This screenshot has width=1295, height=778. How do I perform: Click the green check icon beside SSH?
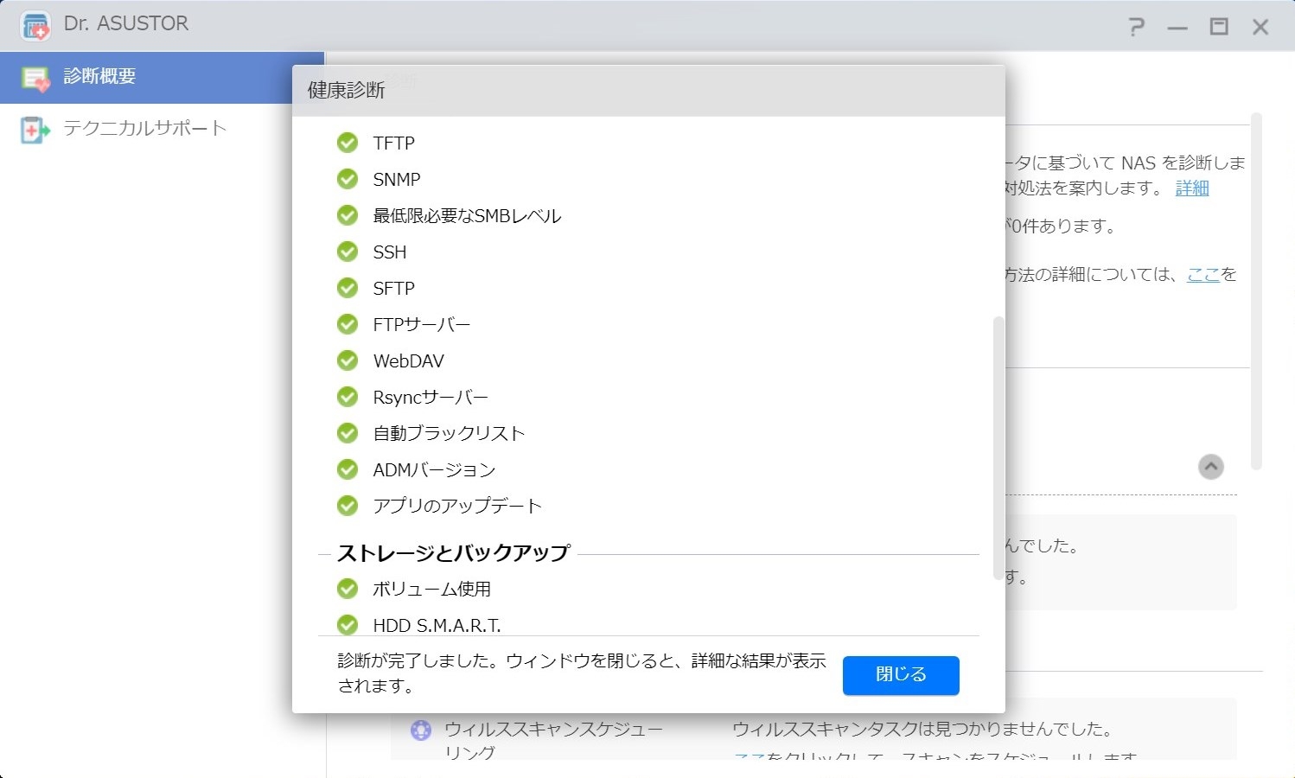tap(348, 252)
